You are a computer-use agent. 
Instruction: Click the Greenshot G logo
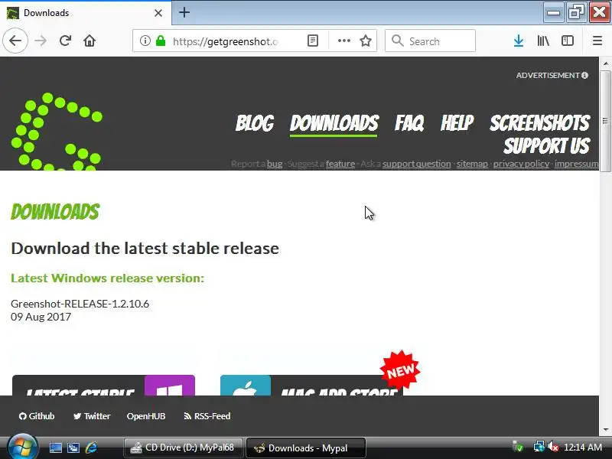[57, 132]
